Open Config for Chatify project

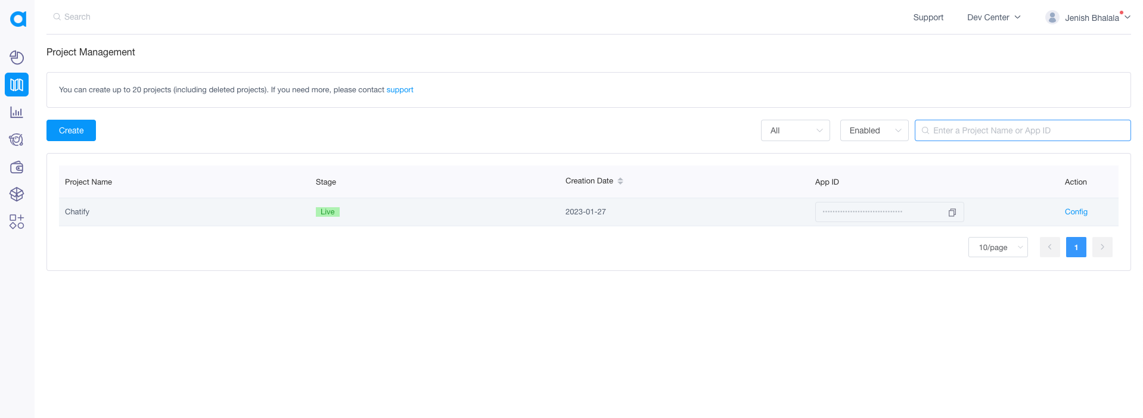pos(1076,212)
